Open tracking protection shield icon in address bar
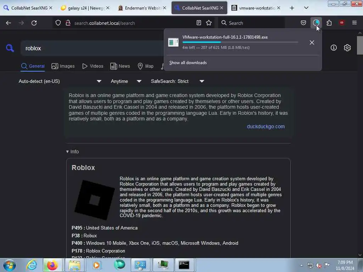This screenshot has height=272, width=363. (58, 23)
